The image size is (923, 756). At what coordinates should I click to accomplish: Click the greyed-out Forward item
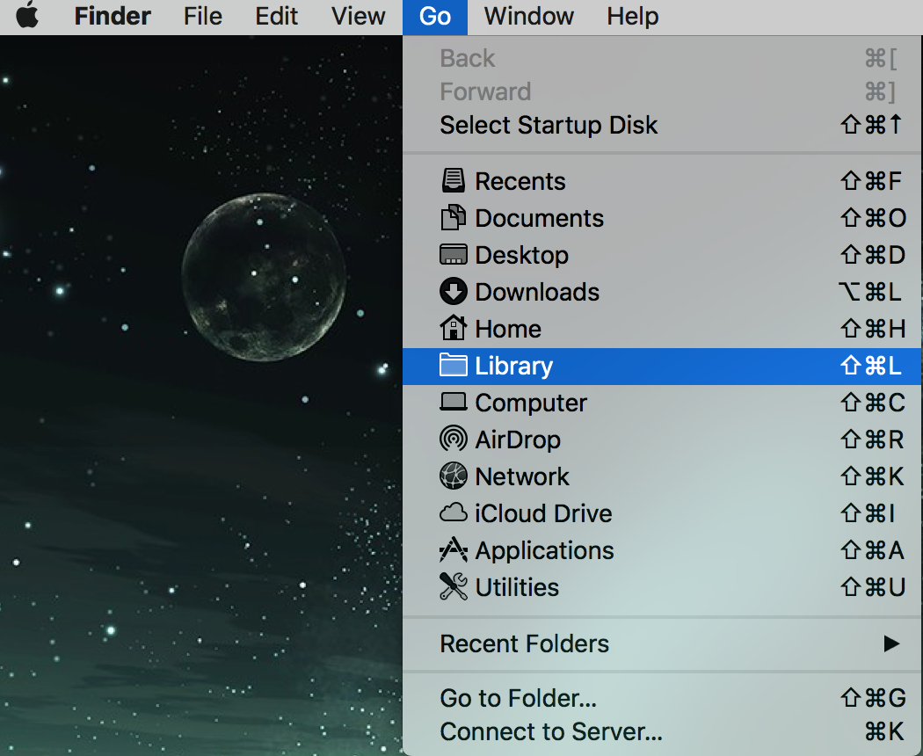[x=662, y=91]
